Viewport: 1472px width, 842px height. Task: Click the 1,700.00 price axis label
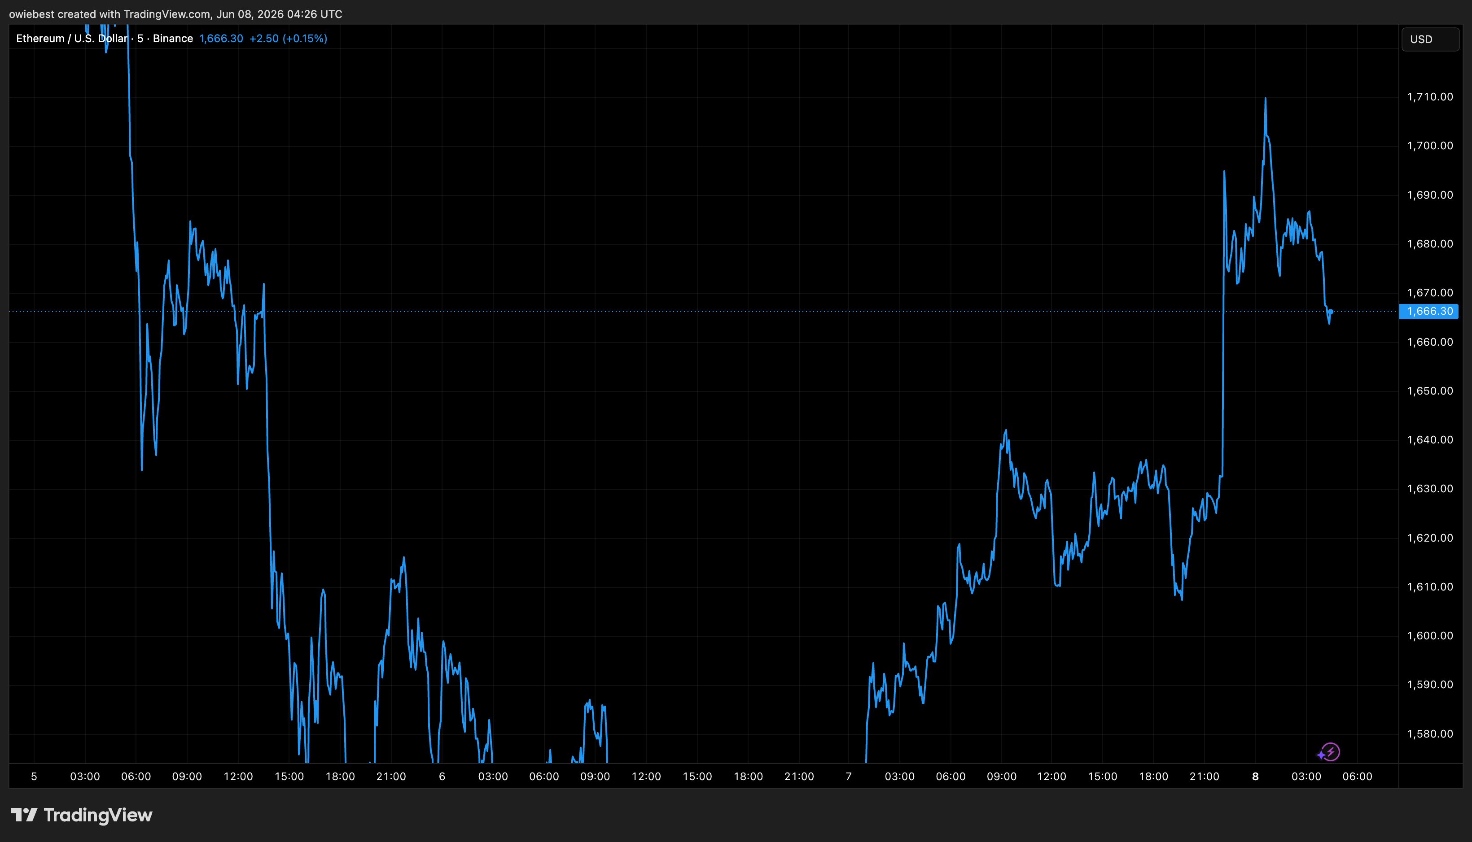pos(1430,146)
